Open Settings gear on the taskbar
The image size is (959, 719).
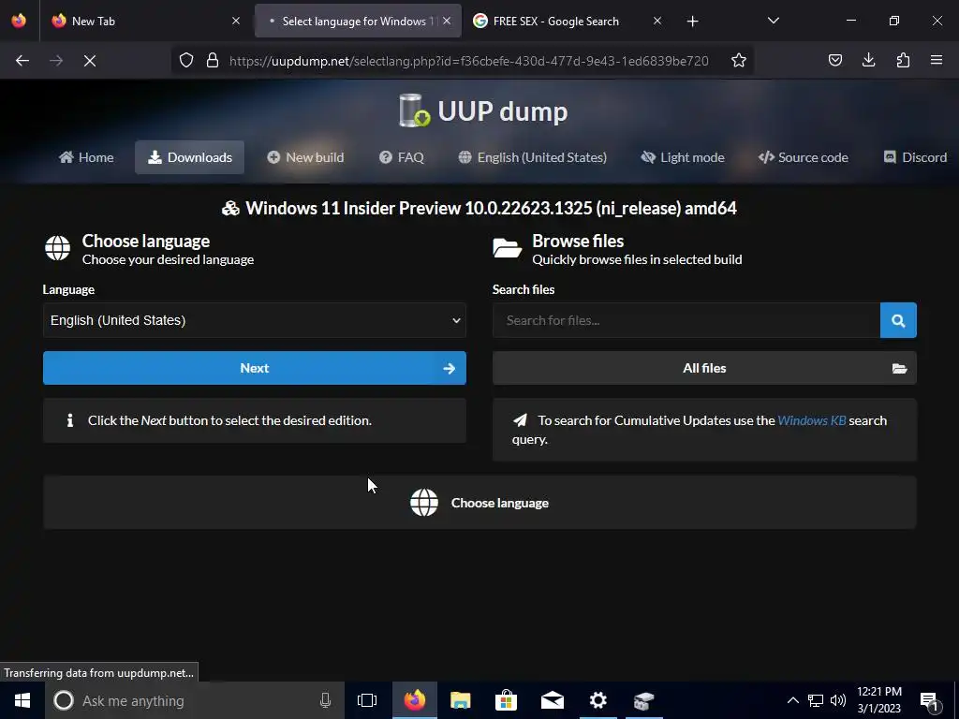click(x=598, y=700)
